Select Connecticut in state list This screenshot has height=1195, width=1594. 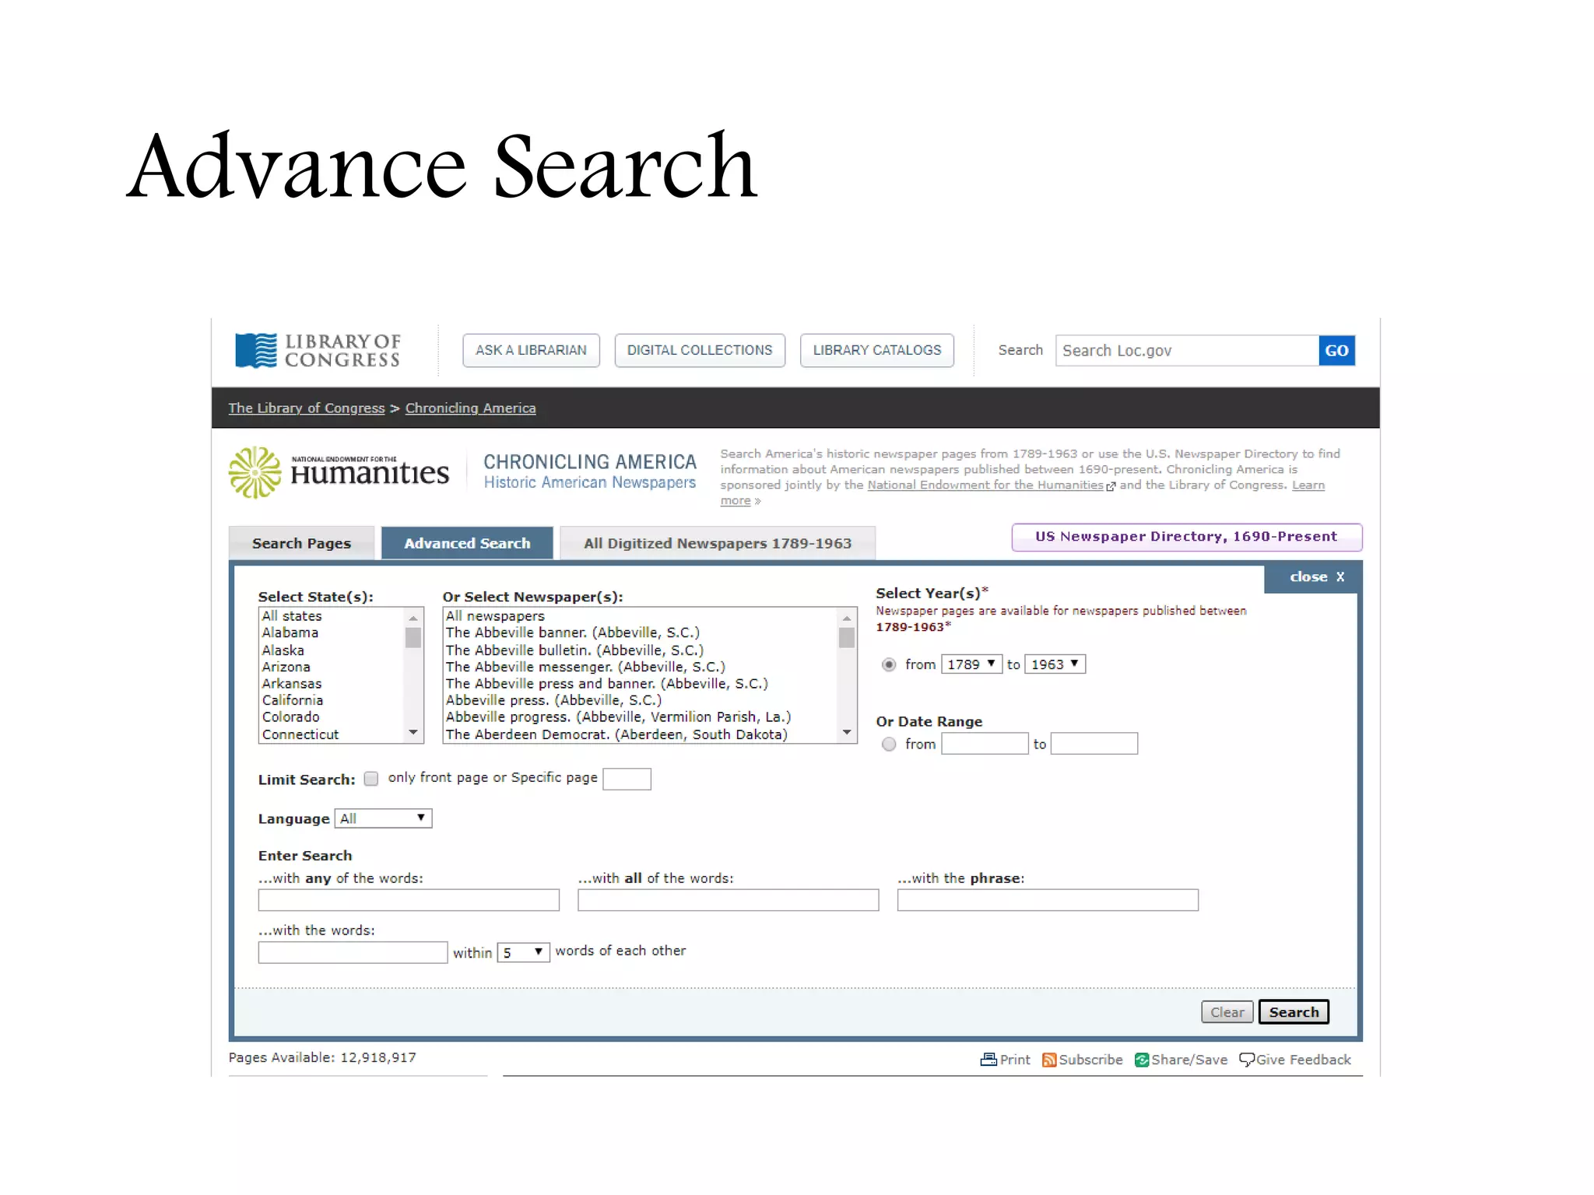tap(332, 734)
